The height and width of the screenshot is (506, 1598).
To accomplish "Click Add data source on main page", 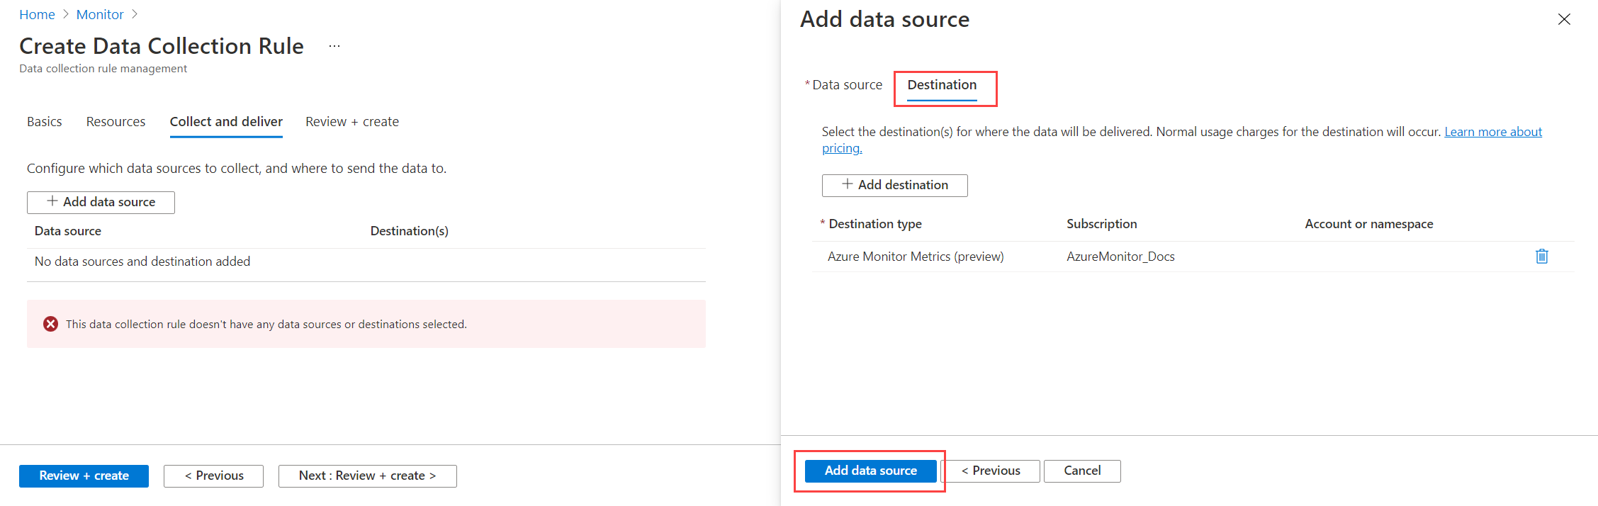I will click(x=101, y=202).
